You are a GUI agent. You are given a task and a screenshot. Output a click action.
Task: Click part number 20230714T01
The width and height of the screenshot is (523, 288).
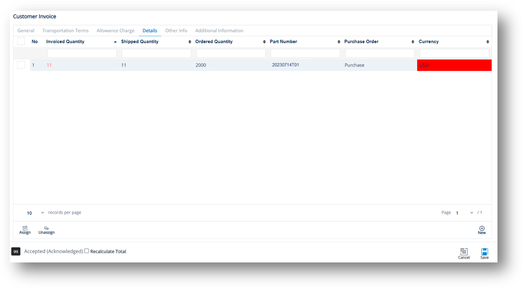point(286,65)
